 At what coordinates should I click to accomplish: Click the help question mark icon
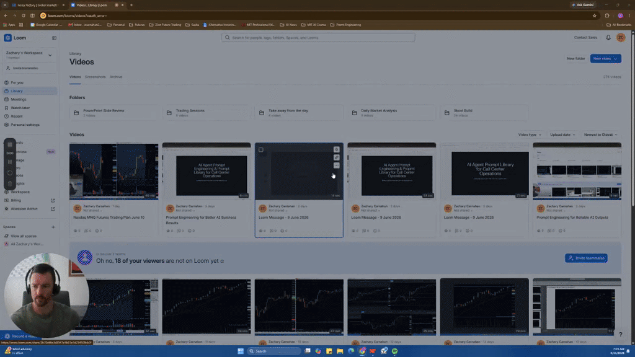620,334
